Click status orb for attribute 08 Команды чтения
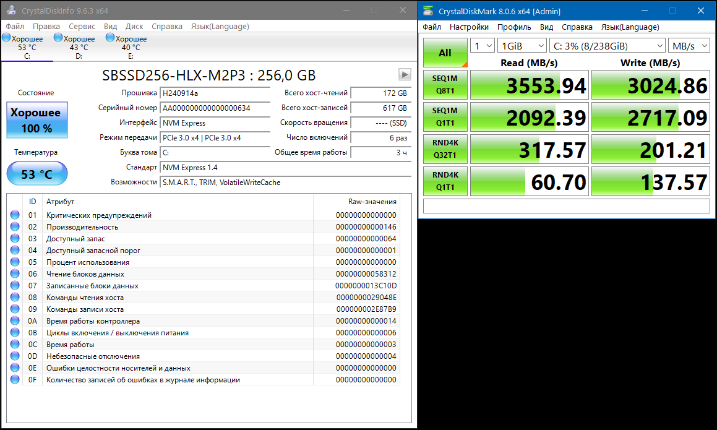This screenshot has width=717, height=430. (x=15, y=298)
